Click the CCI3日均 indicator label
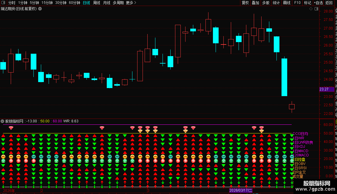The image size is (337, 194). click(x=300, y=134)
